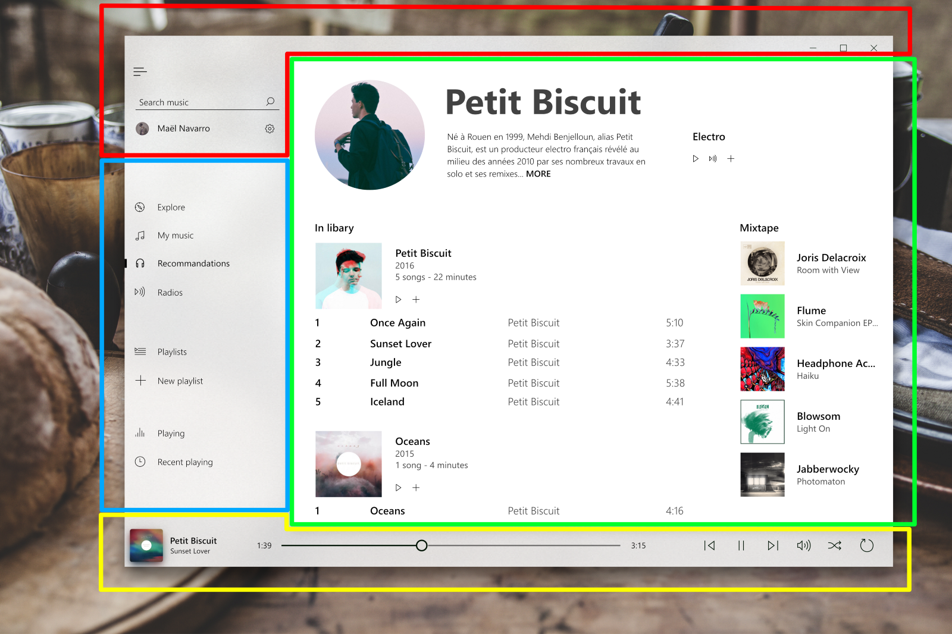This screenshot has height=634, width=952.
Task: Start Electro radio using the broadcast icon
Action: point(713,159)
